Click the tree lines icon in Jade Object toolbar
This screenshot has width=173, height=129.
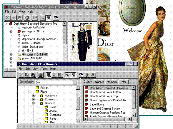pyautogui.click(x=43, y=18)
